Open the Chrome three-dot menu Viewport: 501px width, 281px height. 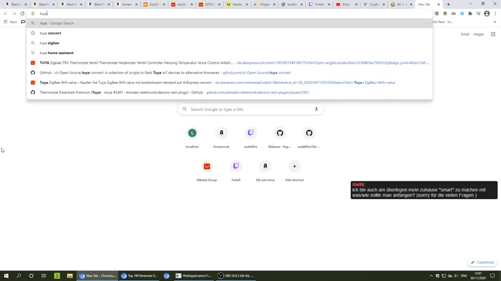click(x=495, y=14)
